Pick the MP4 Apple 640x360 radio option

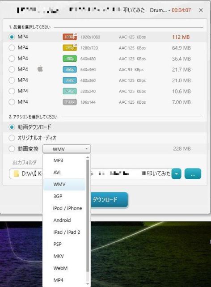tap(12, 69)
